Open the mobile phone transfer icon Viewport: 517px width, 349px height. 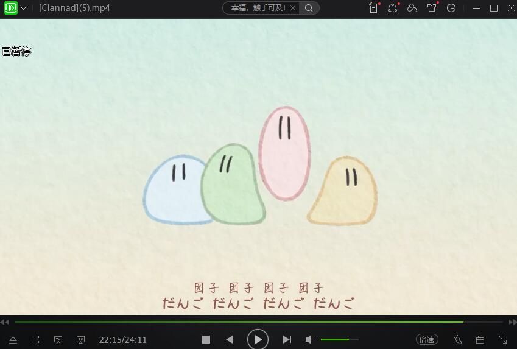[373, 8]
